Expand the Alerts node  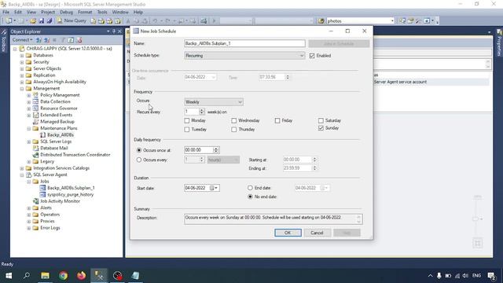click(29, 208)
